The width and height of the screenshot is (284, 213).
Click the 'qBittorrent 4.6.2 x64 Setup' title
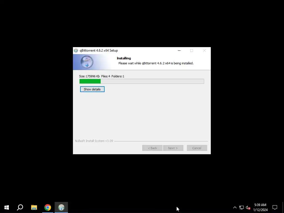[99, 50]
